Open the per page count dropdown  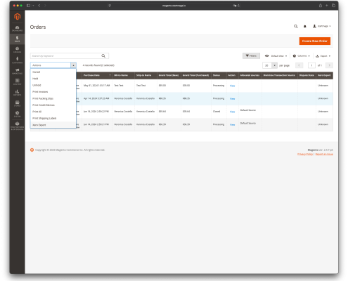[274, 65]
